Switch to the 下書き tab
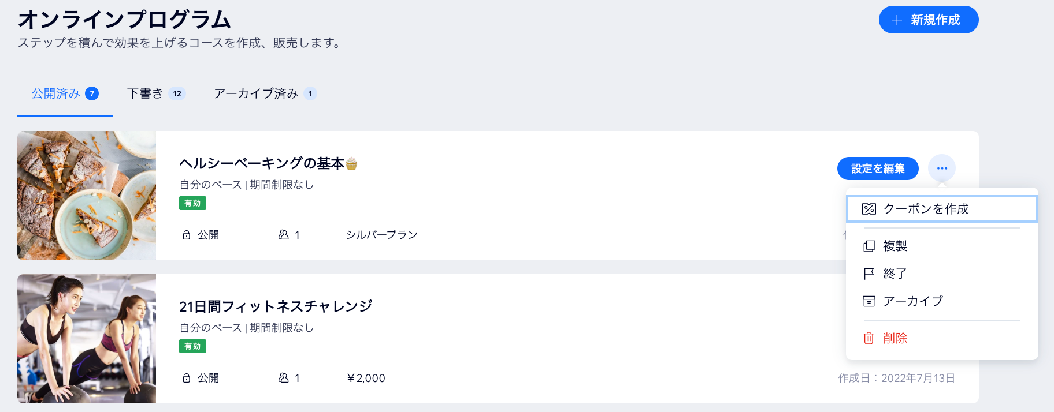Viewport: 1054px width, 412px height. coord(155,93)
